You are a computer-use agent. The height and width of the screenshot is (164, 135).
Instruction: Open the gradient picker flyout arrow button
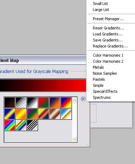point(83,99)
